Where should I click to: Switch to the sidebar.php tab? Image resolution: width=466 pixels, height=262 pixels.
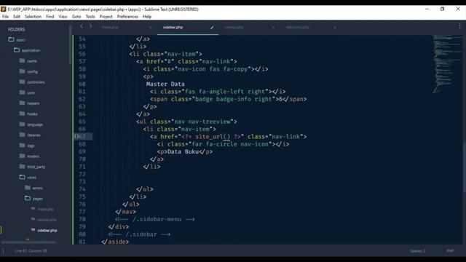(173, 28)
